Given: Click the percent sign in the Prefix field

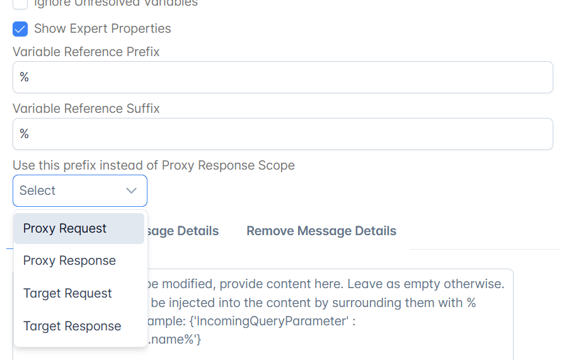Looking at the screenshot, I should coord(25,78).
